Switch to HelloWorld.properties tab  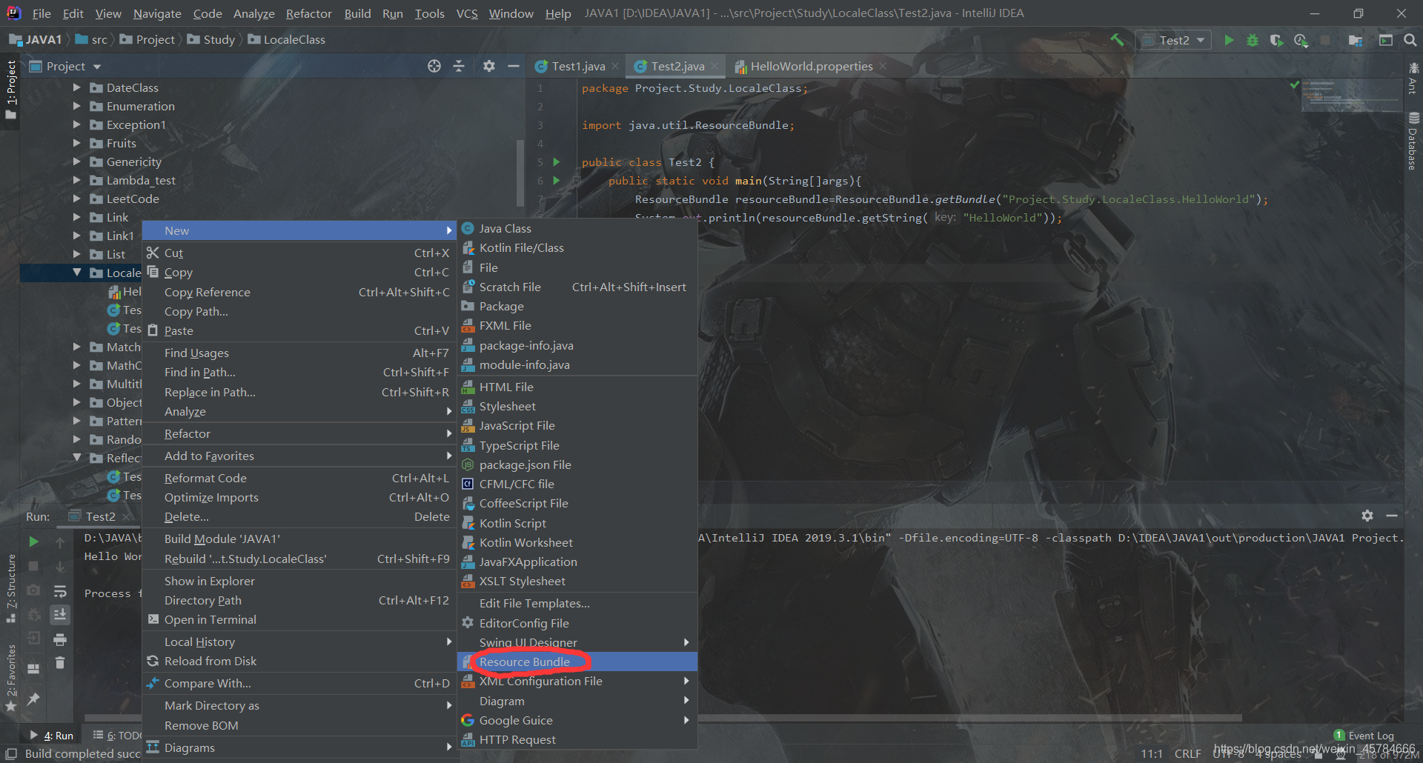pyautogui.click(x=811, y=66)
